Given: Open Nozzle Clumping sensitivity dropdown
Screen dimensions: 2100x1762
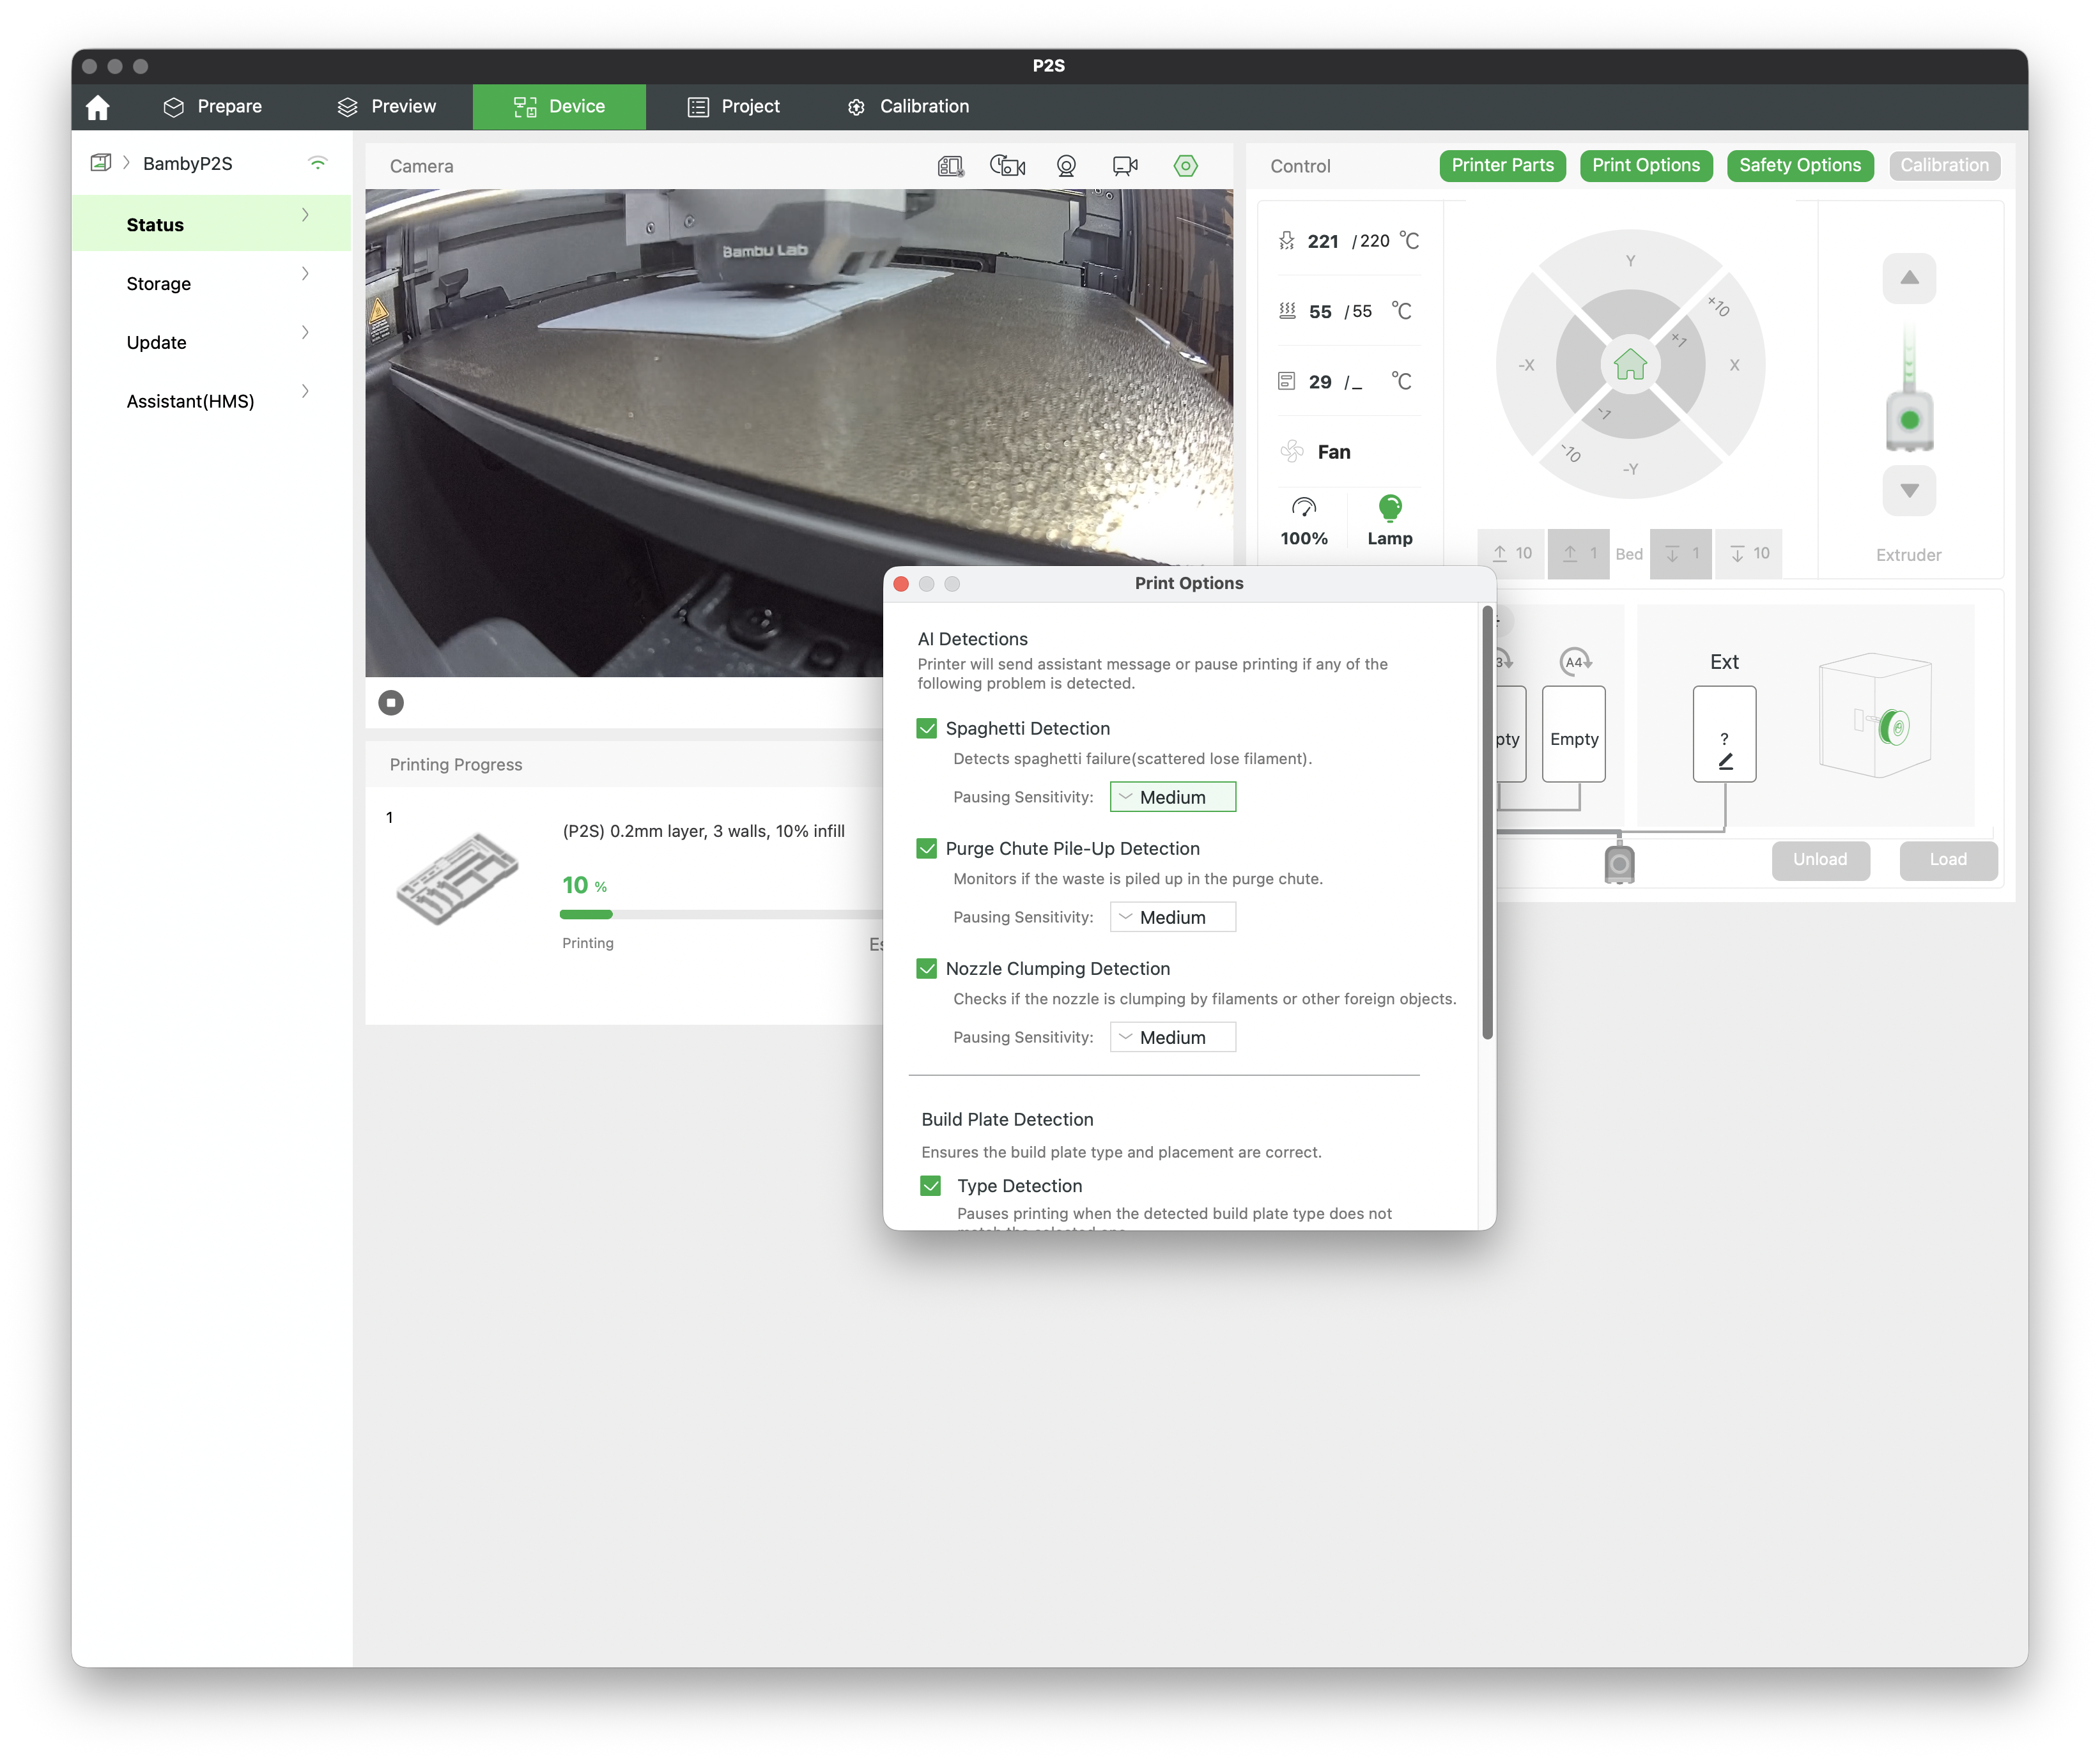Looking at the screenshot, I should click(1172, 1036).
